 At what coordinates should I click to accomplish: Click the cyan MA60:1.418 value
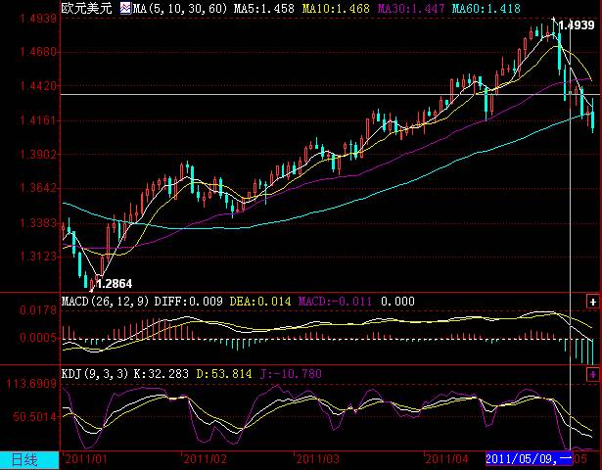(x=486, y=9)
